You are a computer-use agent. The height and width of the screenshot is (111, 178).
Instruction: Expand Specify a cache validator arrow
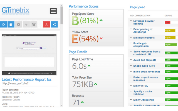pos(131,91)
